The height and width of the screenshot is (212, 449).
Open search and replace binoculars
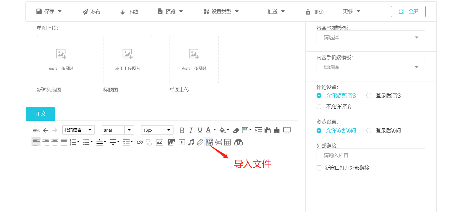pyautogui.click(x=238, y=142)
